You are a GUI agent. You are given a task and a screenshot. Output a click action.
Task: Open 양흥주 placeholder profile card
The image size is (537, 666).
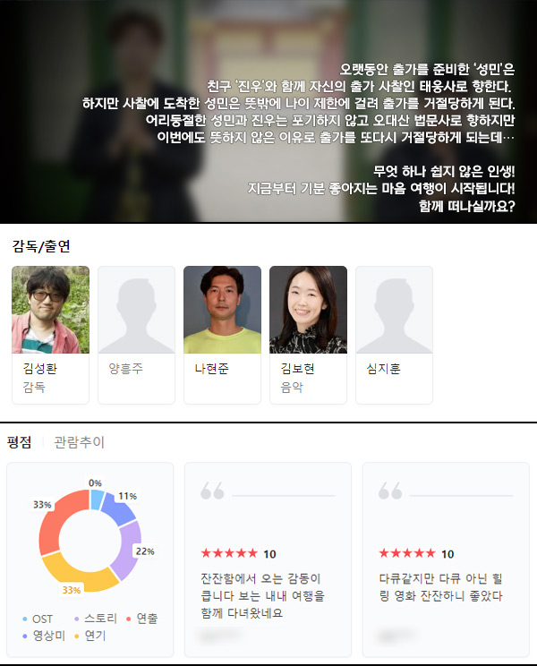pyautogui.click(x=136, y=335)
